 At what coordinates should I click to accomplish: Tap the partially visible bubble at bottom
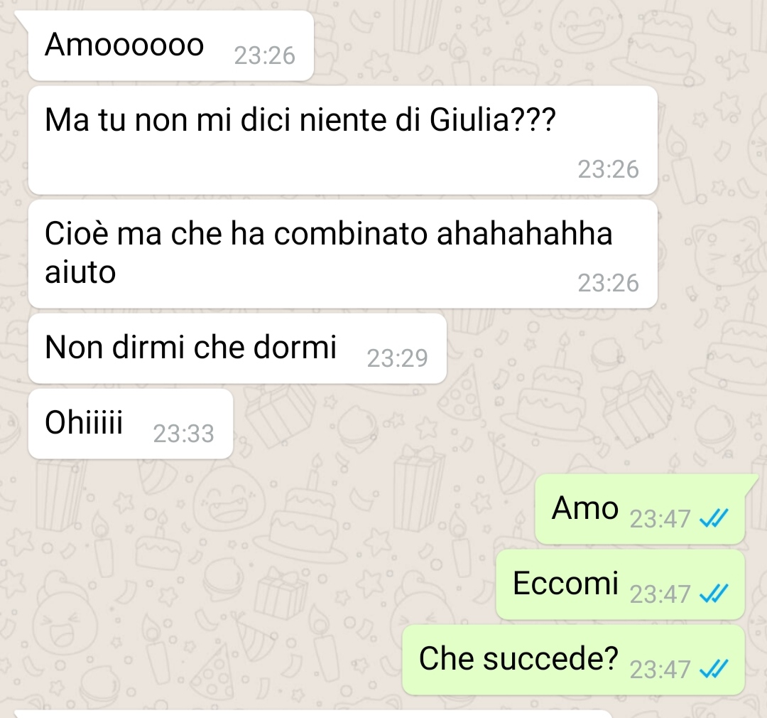click(x=313, y=714)
